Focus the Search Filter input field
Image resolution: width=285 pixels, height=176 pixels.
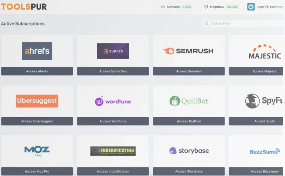243,23
